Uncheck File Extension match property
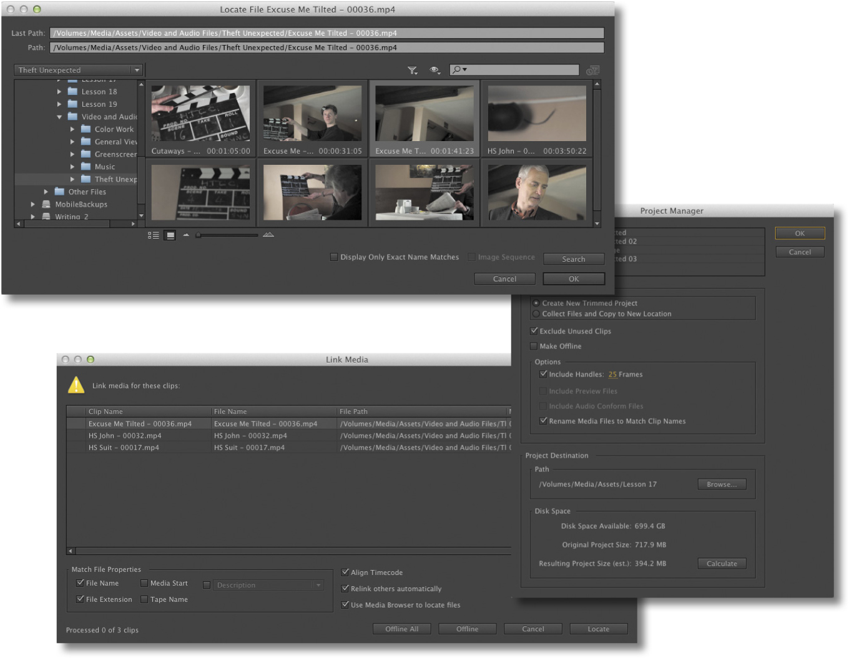Viewport: 849px width, 658px height. point(80,599)
